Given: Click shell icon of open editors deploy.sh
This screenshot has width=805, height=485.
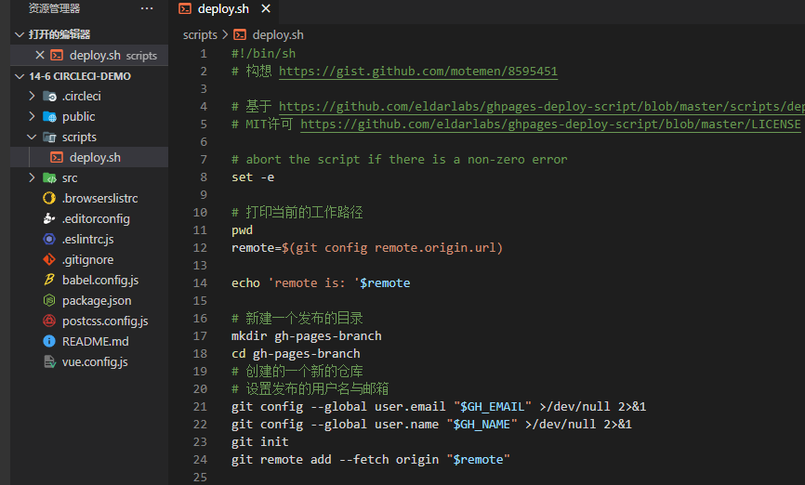Looking at the screenshot, I should 57,55.
